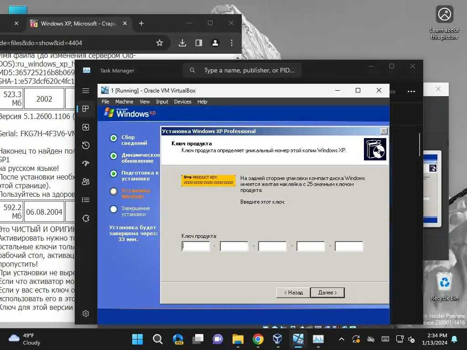Open Startup apps in Task Manager sidebar
The height and width of the screenshot is (350, 467).
tap(86, 164)
